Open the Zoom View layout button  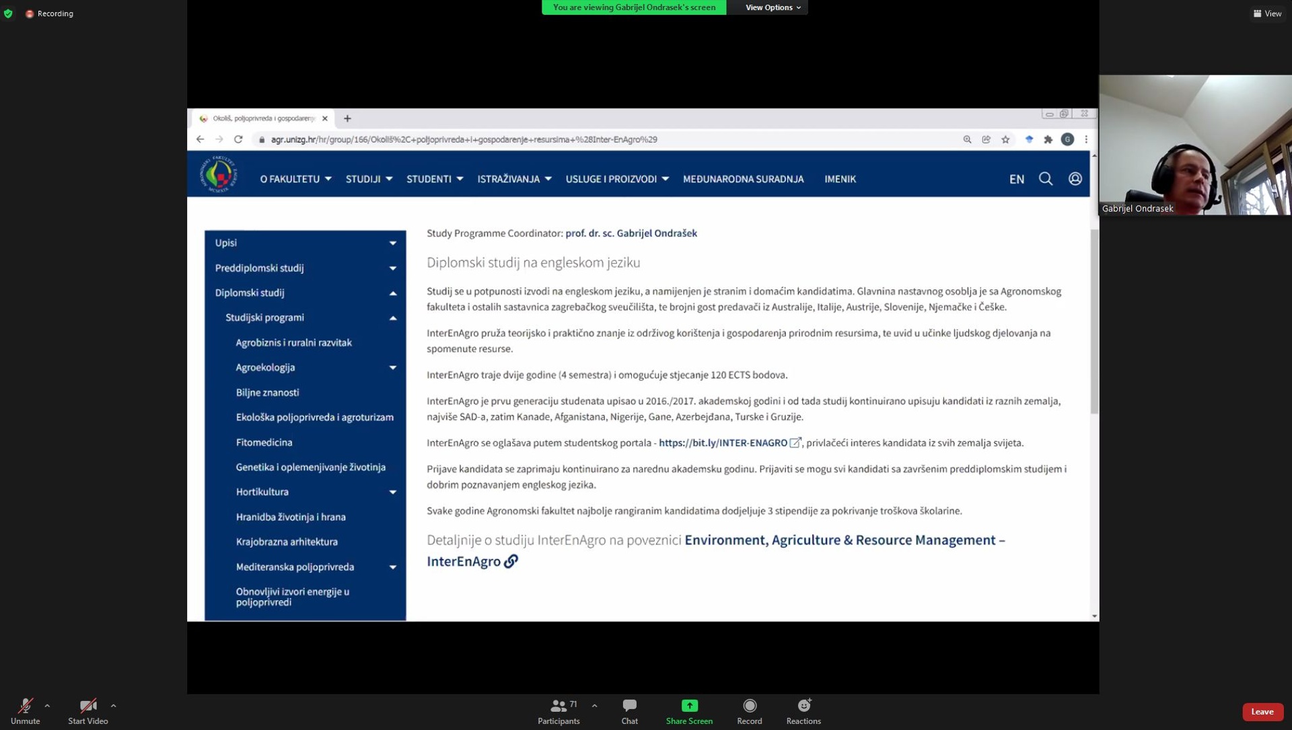click(x=1267, y=13)
